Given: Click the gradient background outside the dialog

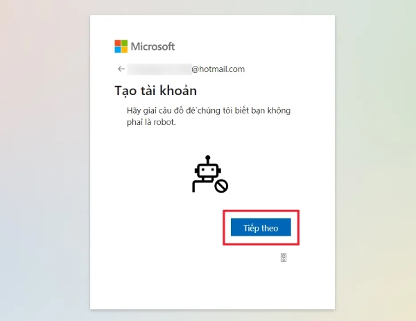Looking at the screenshot, I should 42,159.
